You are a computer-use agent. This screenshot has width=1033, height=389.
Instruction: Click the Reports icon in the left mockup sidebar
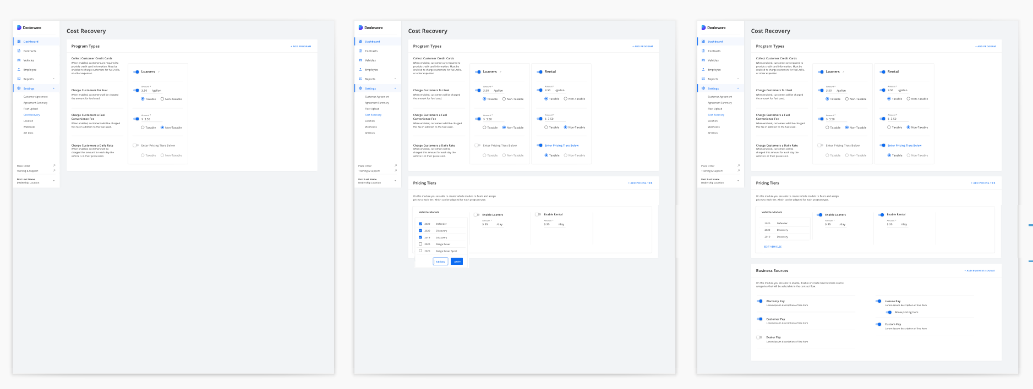(x=19, y=79)
